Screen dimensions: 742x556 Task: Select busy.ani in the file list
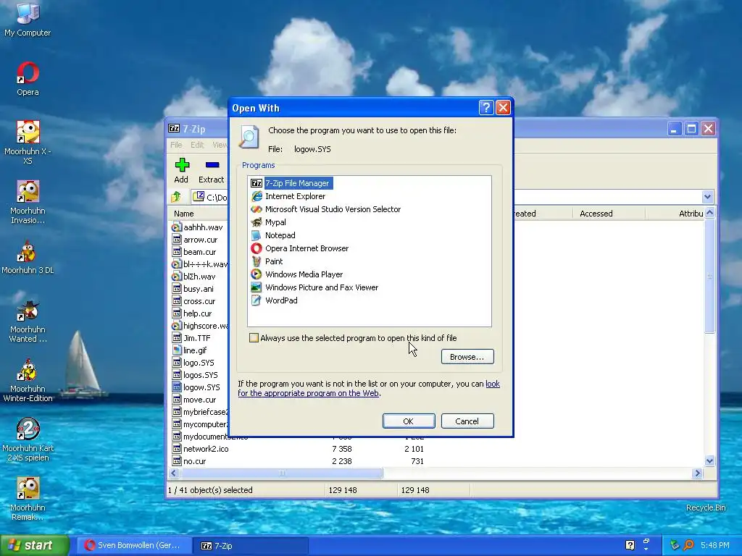click(193, 289)
